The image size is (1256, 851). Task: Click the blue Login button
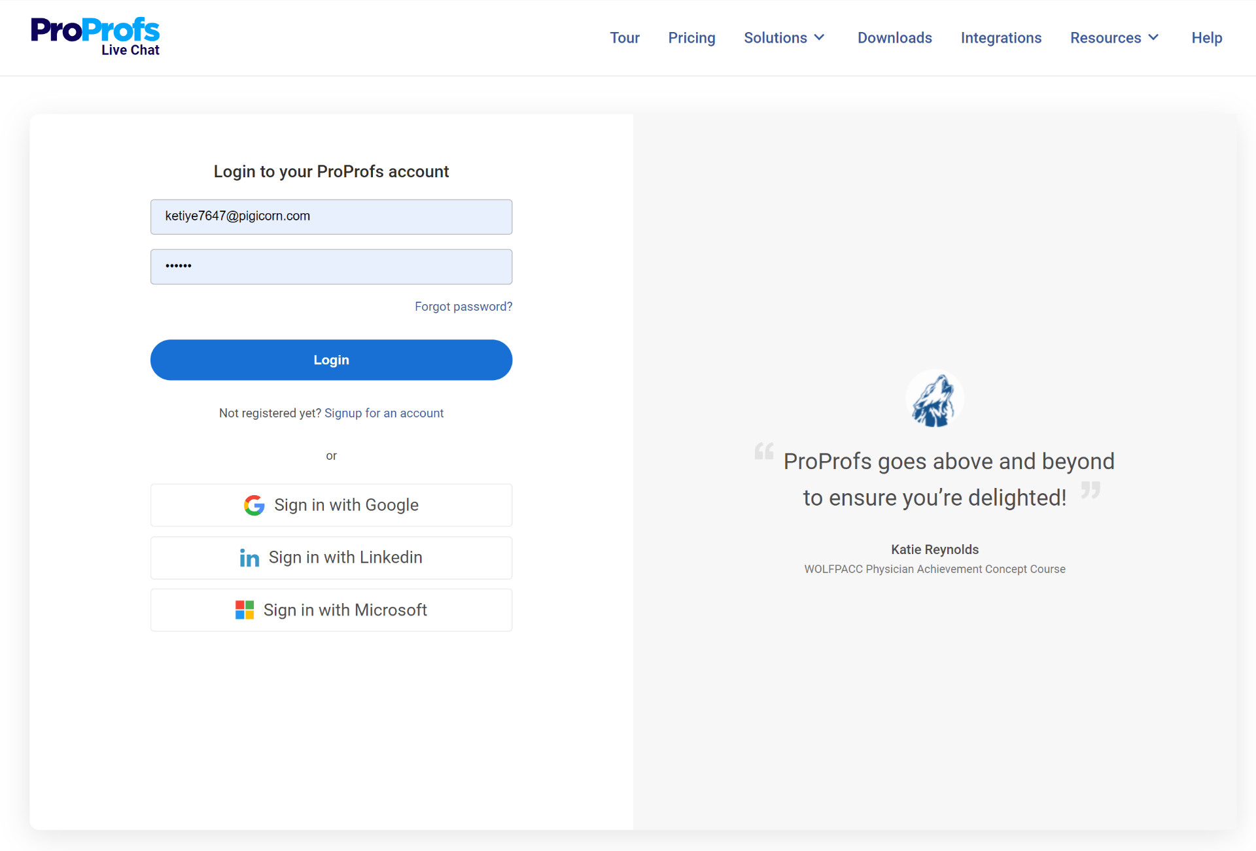pyautogui.click(x=331, y=360)
